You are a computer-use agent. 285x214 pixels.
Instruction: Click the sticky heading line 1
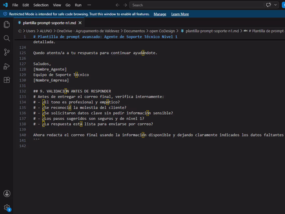[105, 37]
